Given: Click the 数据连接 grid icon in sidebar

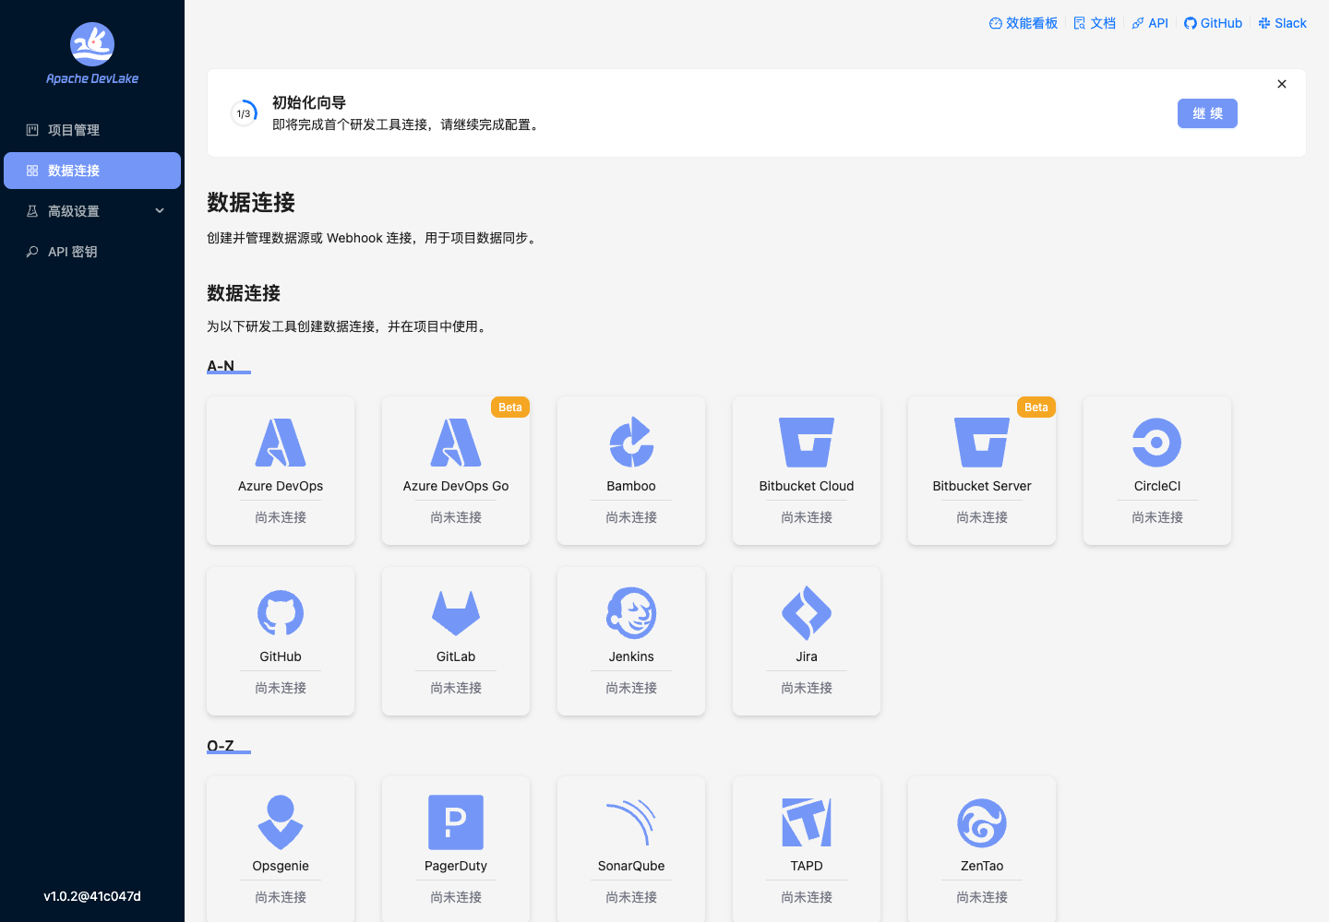Looking at the screenshot, I should [32, 171].
